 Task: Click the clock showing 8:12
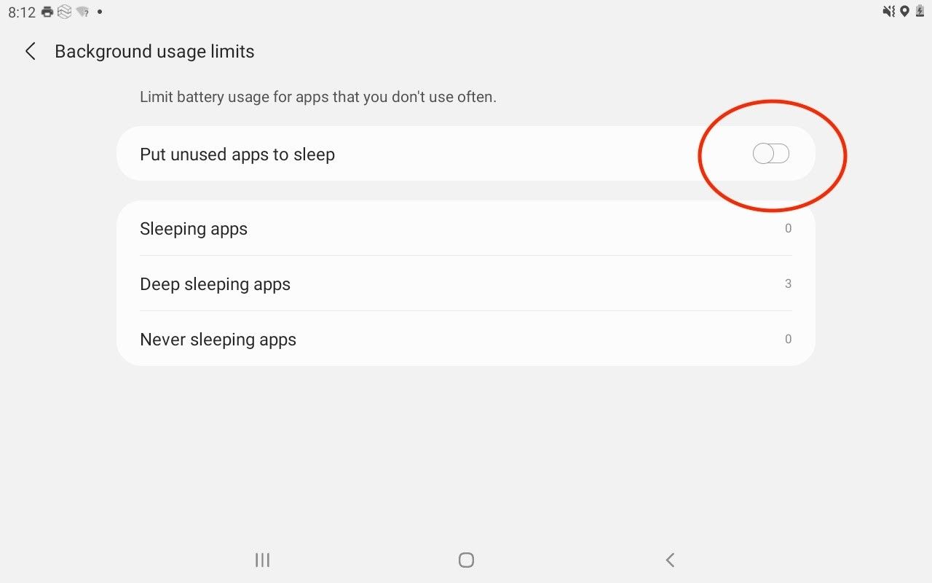point(22,12)
